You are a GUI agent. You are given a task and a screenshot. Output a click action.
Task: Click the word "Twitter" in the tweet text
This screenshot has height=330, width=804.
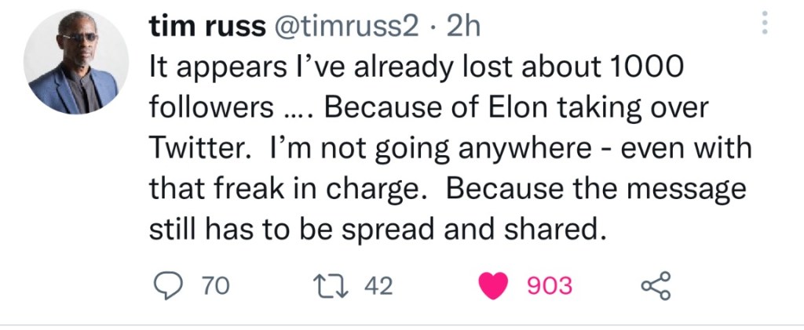click(x=196, y=149)
